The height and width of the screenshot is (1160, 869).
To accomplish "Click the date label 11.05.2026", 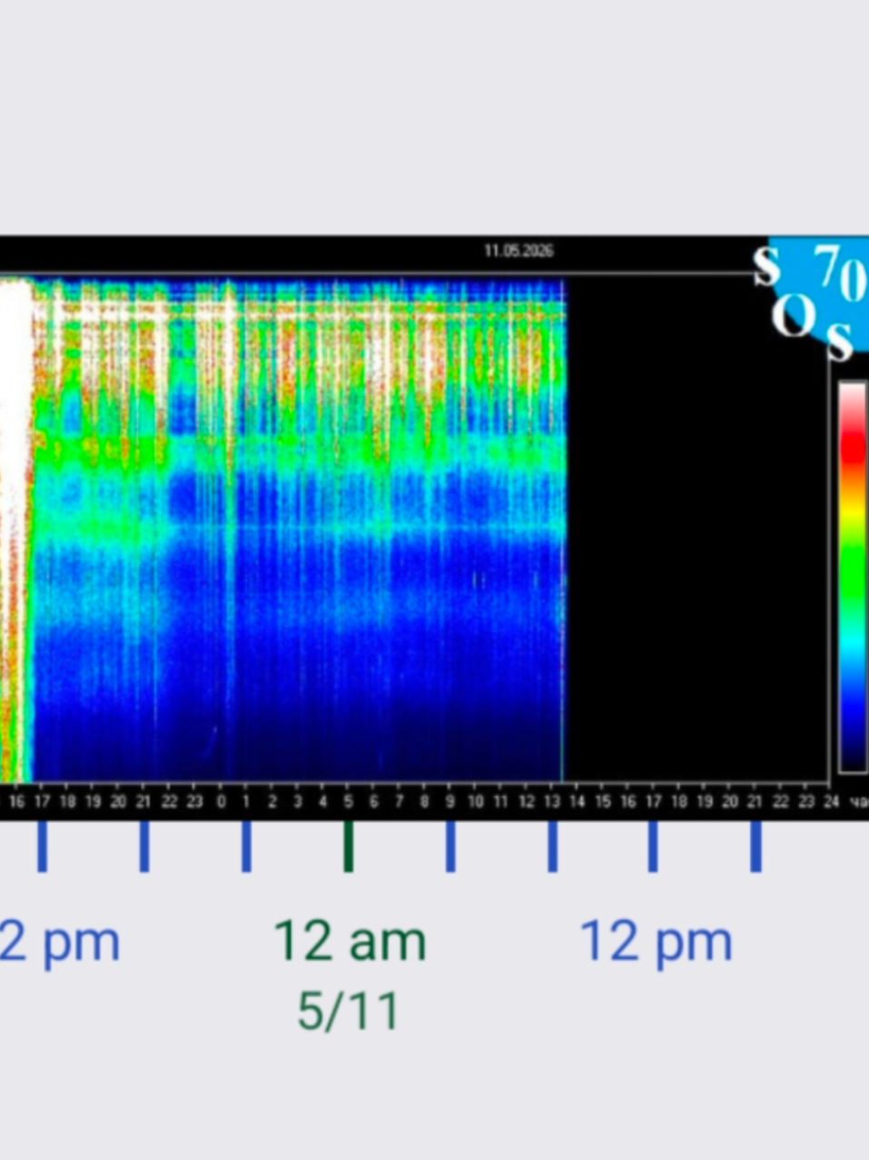I will pos(518,251).
